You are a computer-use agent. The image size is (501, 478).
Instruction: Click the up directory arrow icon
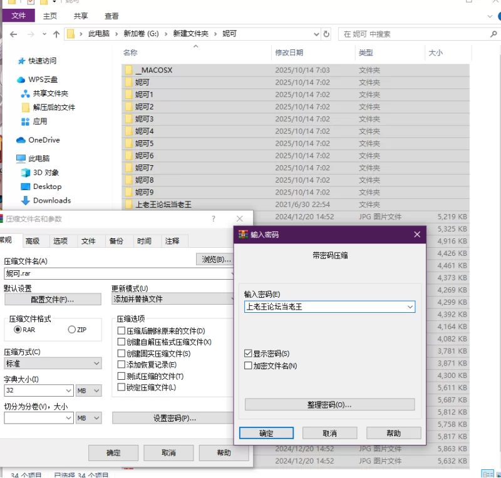click(56, 34)
